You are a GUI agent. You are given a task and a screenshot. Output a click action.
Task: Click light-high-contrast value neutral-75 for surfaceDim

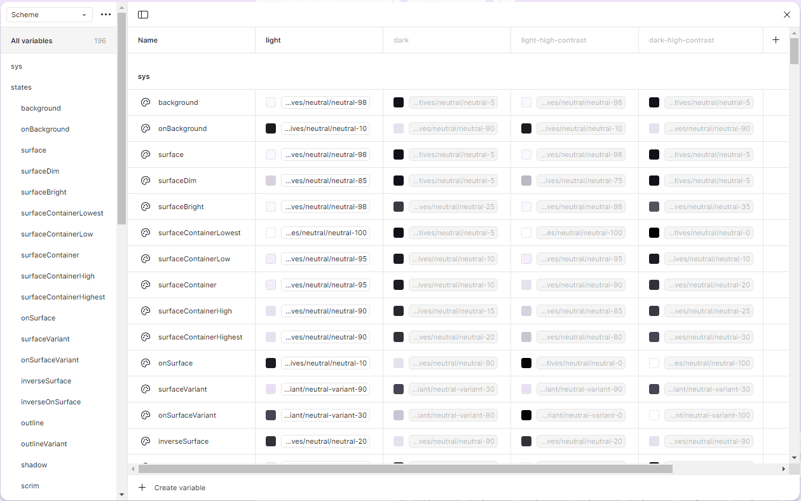coord(581,181)
